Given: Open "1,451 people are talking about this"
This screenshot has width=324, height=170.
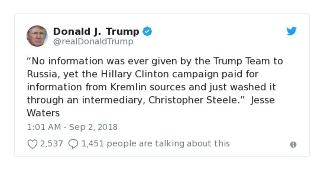Looking at the screenshot, I should pos(155,144).
